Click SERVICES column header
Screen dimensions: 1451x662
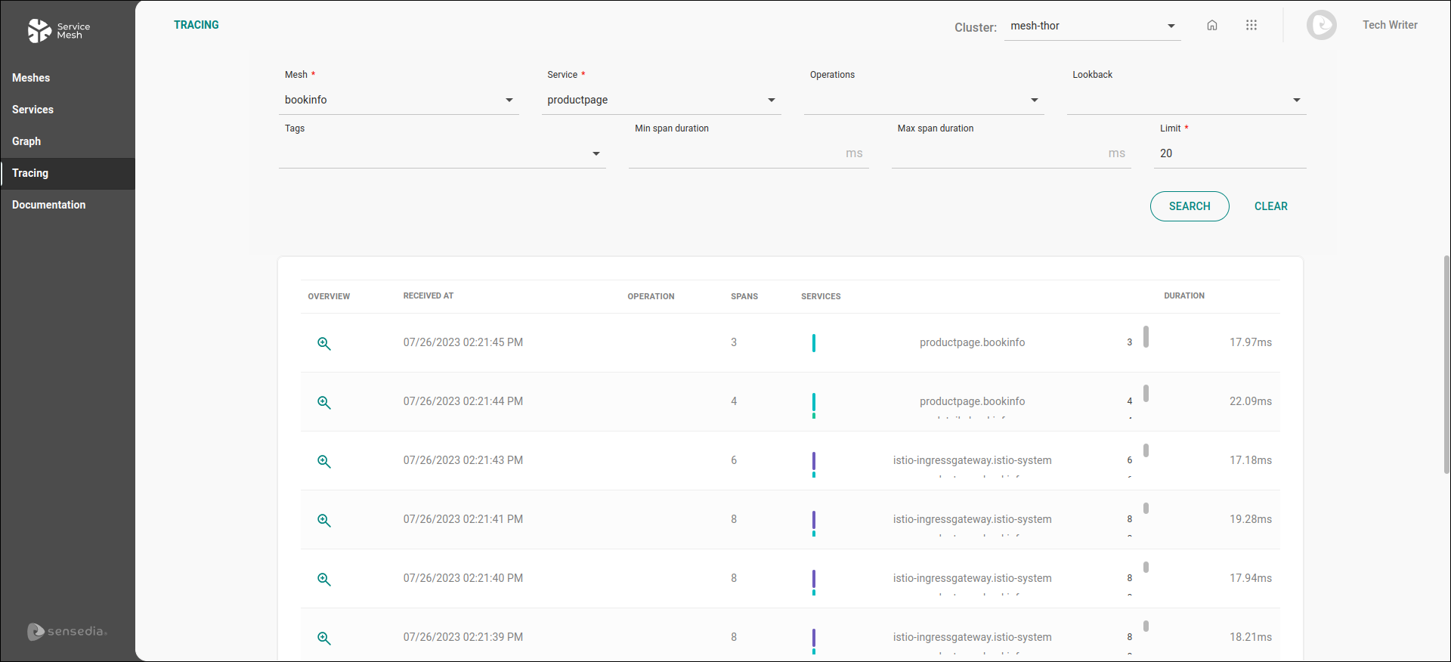821,296
